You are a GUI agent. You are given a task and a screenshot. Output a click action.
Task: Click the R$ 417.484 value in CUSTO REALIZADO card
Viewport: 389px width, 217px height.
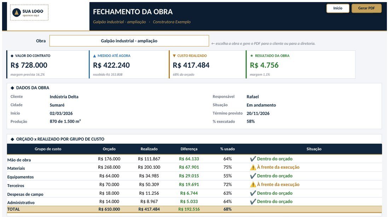tap(191, 65)
